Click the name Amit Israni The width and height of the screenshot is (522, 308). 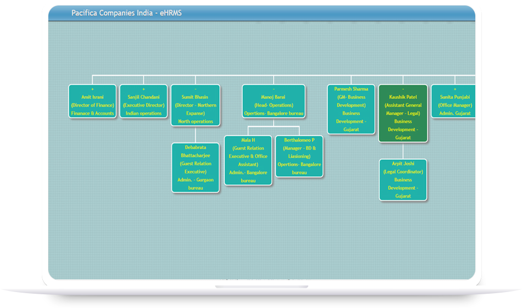tap(92, 97)
